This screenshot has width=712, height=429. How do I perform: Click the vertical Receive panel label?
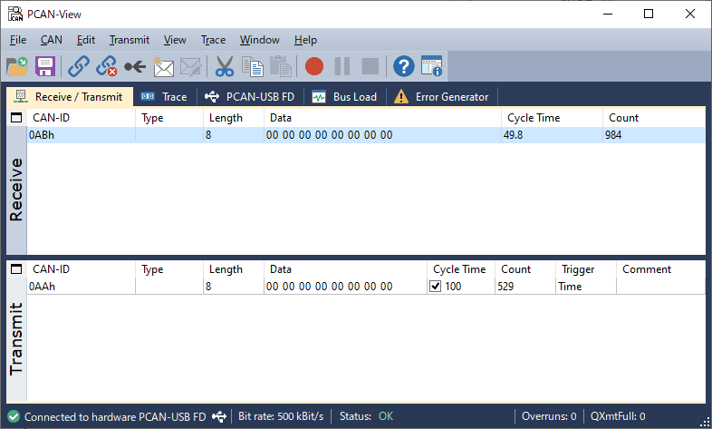coord(16,190)
